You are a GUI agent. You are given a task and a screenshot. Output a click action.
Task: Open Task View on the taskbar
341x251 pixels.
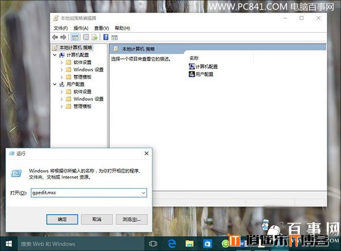coord(153,244)
